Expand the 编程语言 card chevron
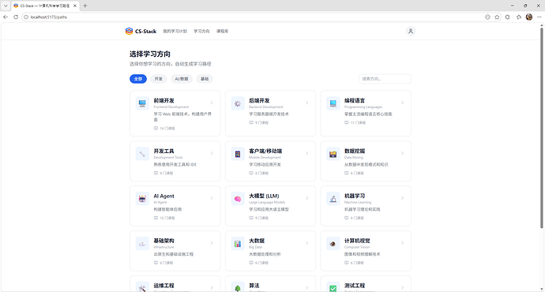Screen dimensions: 545x292 click(403, 103)
